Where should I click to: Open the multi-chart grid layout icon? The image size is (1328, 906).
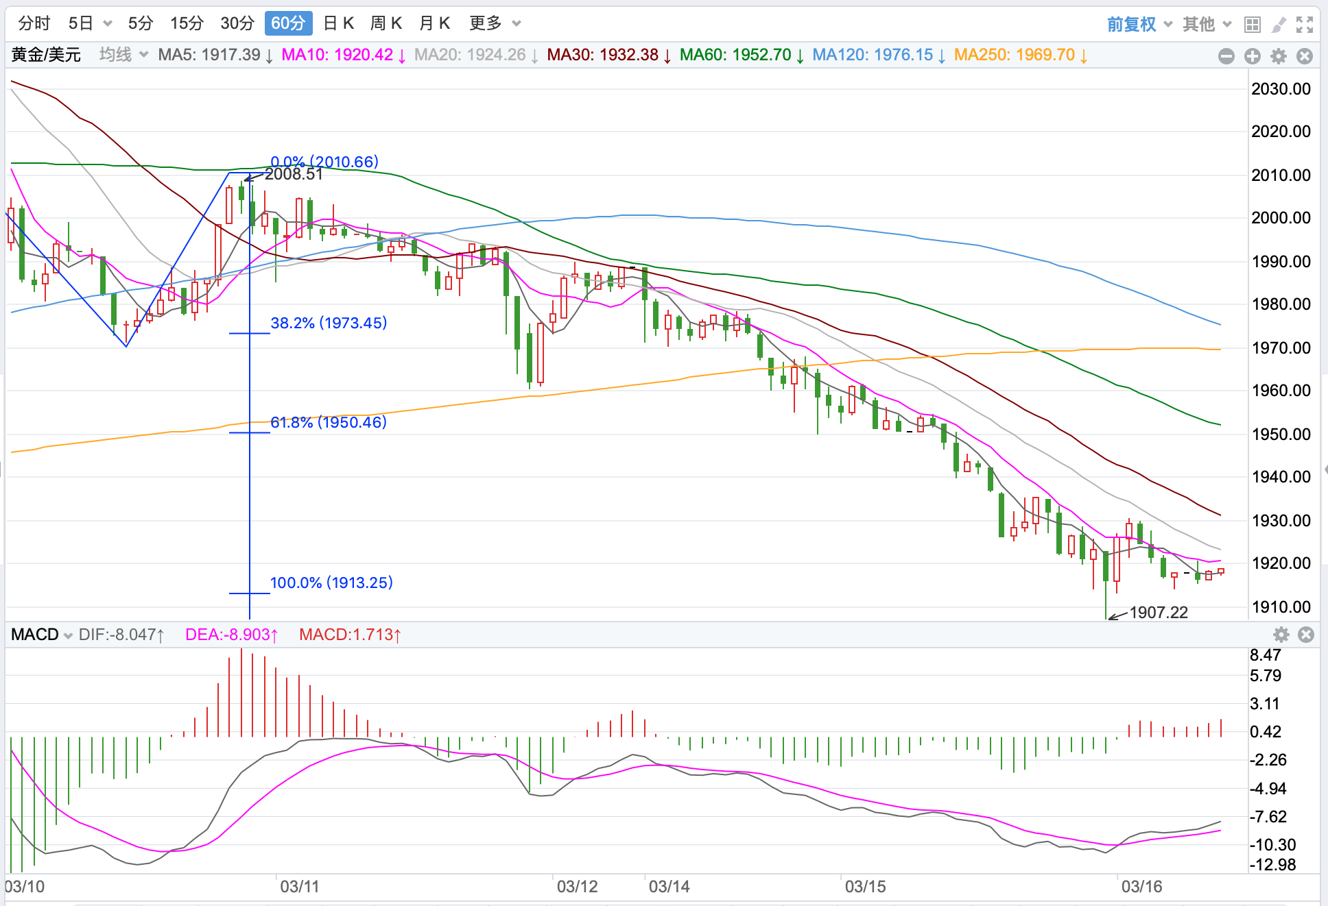coord(1253,25)
